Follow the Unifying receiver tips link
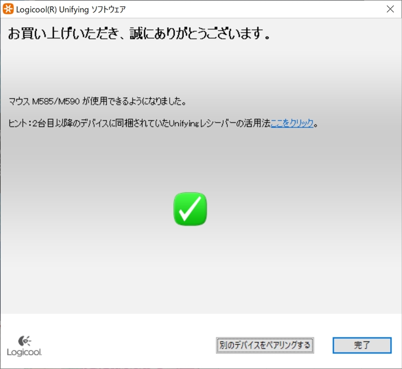Viewport: 402px width, 369px height. pyautogui.click(x=293, y=123)
